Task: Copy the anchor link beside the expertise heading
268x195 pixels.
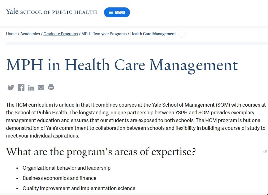Action: pyautogui.click(x=265, y=152)
